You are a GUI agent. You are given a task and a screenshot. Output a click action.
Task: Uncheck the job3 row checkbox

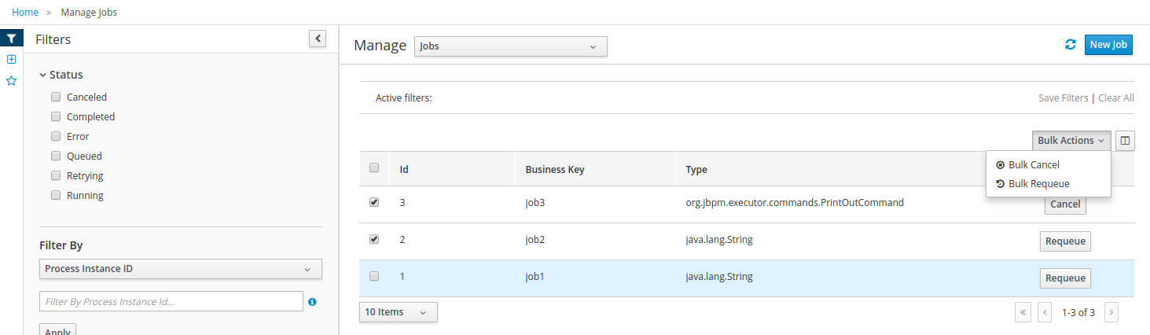click(x=374, y=202)
